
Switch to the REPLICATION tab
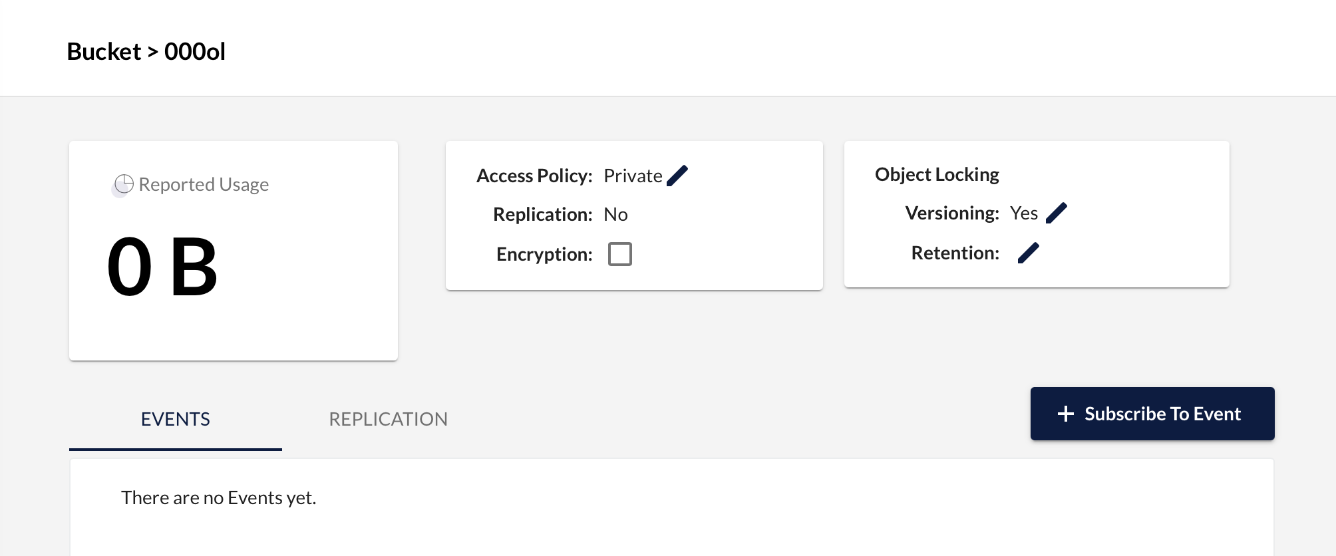(389, 419)
